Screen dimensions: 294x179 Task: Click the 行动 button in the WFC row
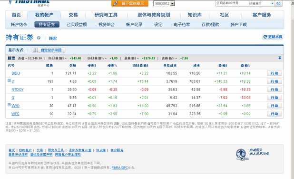point(274,114)
